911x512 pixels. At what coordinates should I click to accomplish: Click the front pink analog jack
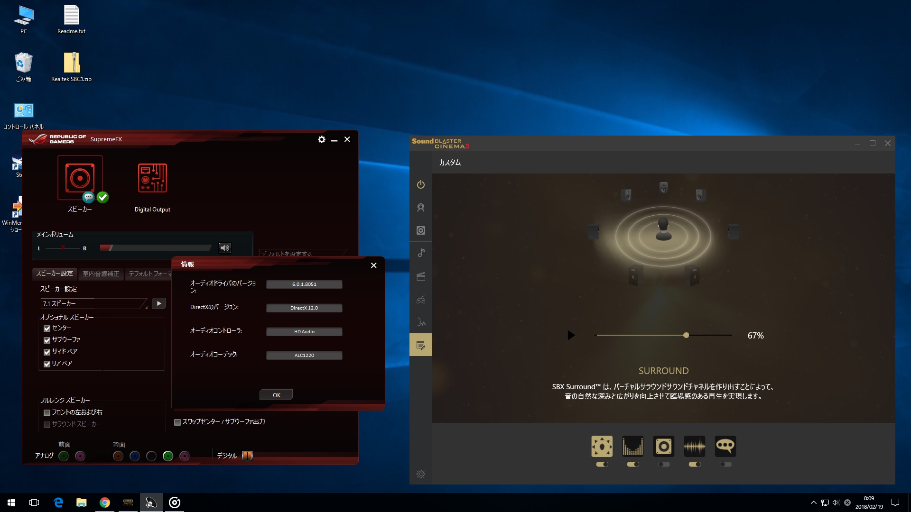coord(80,456)
